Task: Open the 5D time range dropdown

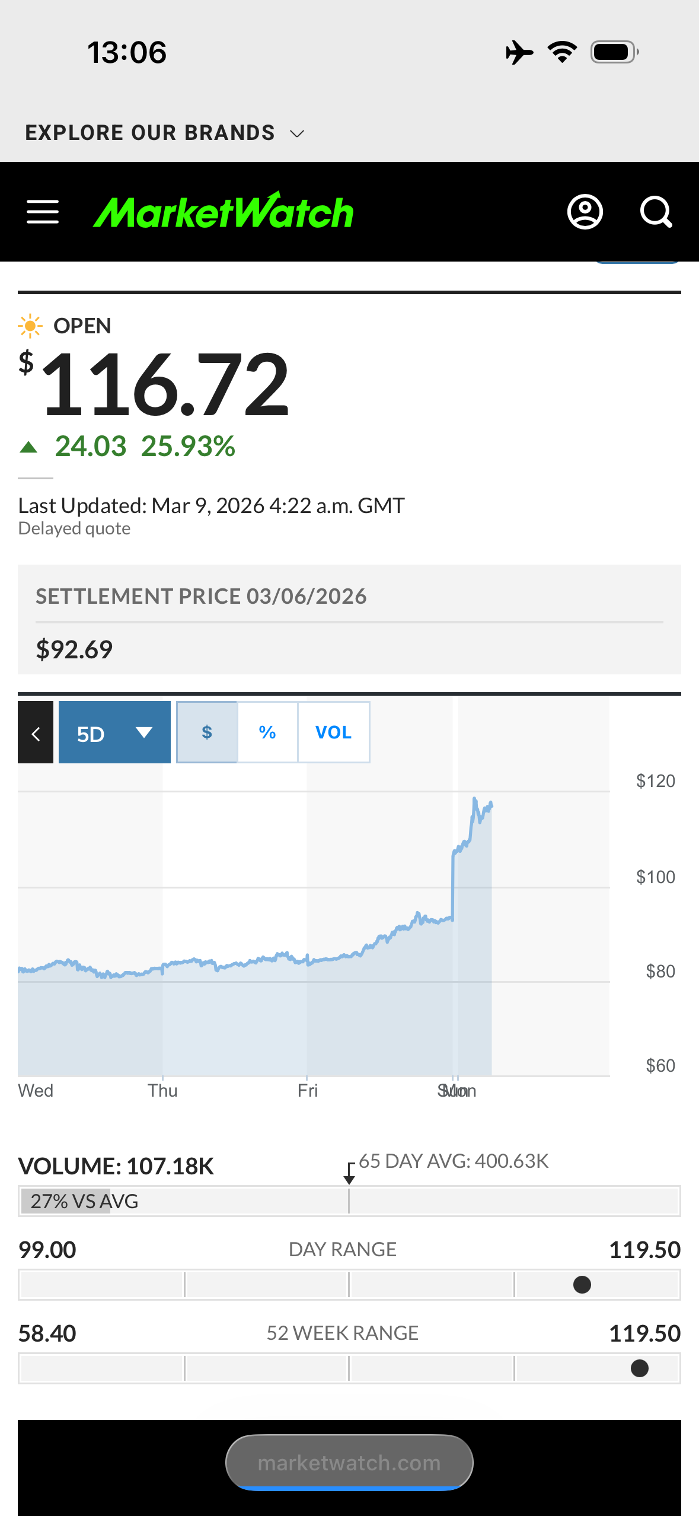Action: click(x=114, y=732)
